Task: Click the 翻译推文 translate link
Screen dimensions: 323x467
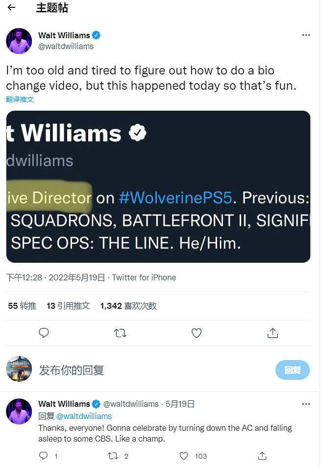Action: coord(20,99)
